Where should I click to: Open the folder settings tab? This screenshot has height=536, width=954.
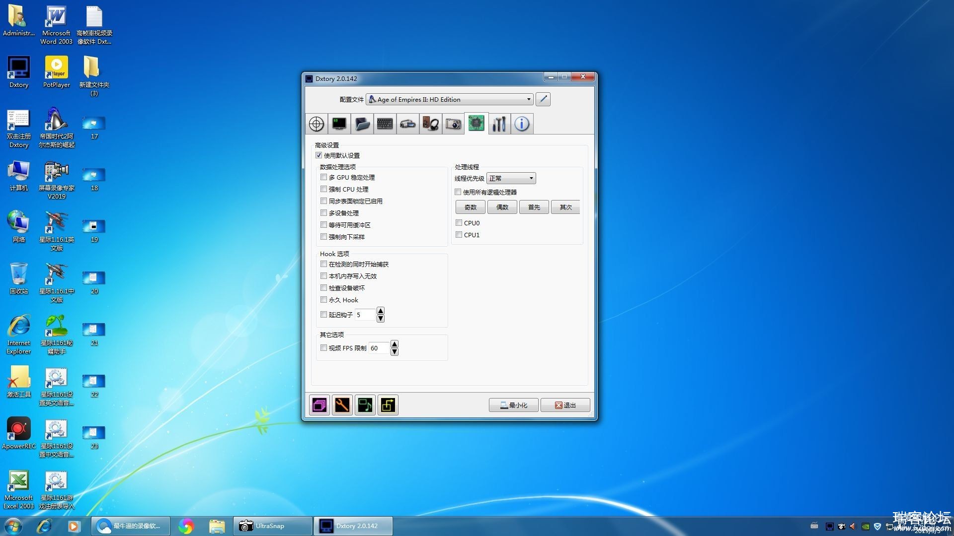click(x=362, y=124)
